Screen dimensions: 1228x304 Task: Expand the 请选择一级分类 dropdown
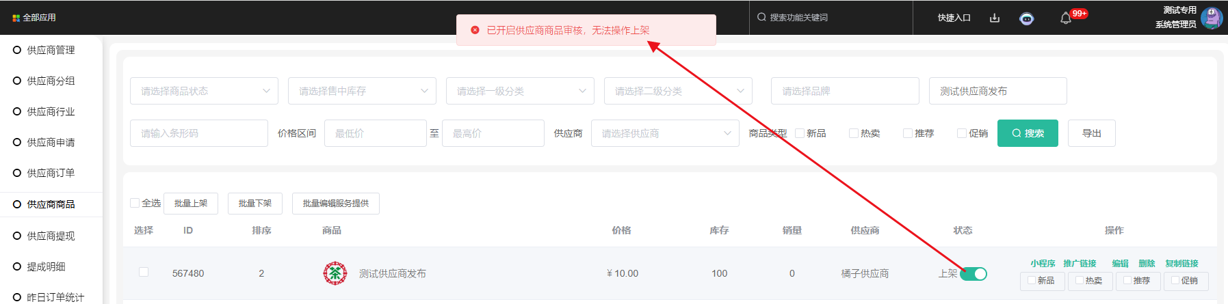520,91
